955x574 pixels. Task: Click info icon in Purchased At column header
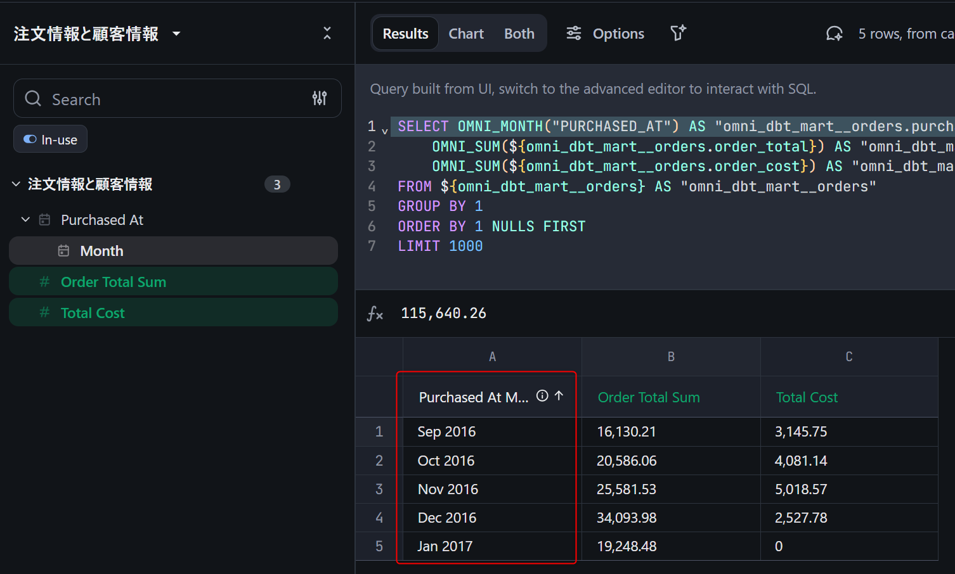(542, 396)
